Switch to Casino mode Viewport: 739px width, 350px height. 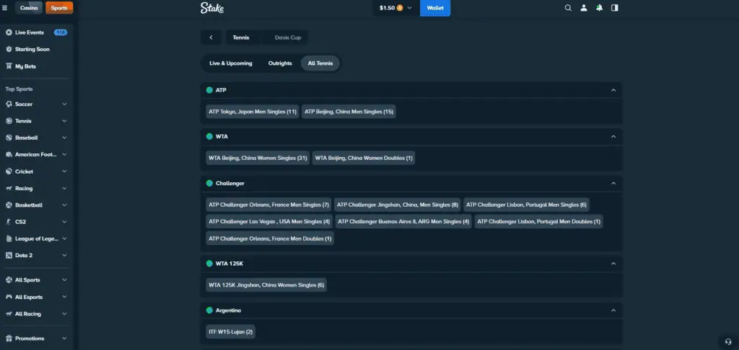click(29, 8)
